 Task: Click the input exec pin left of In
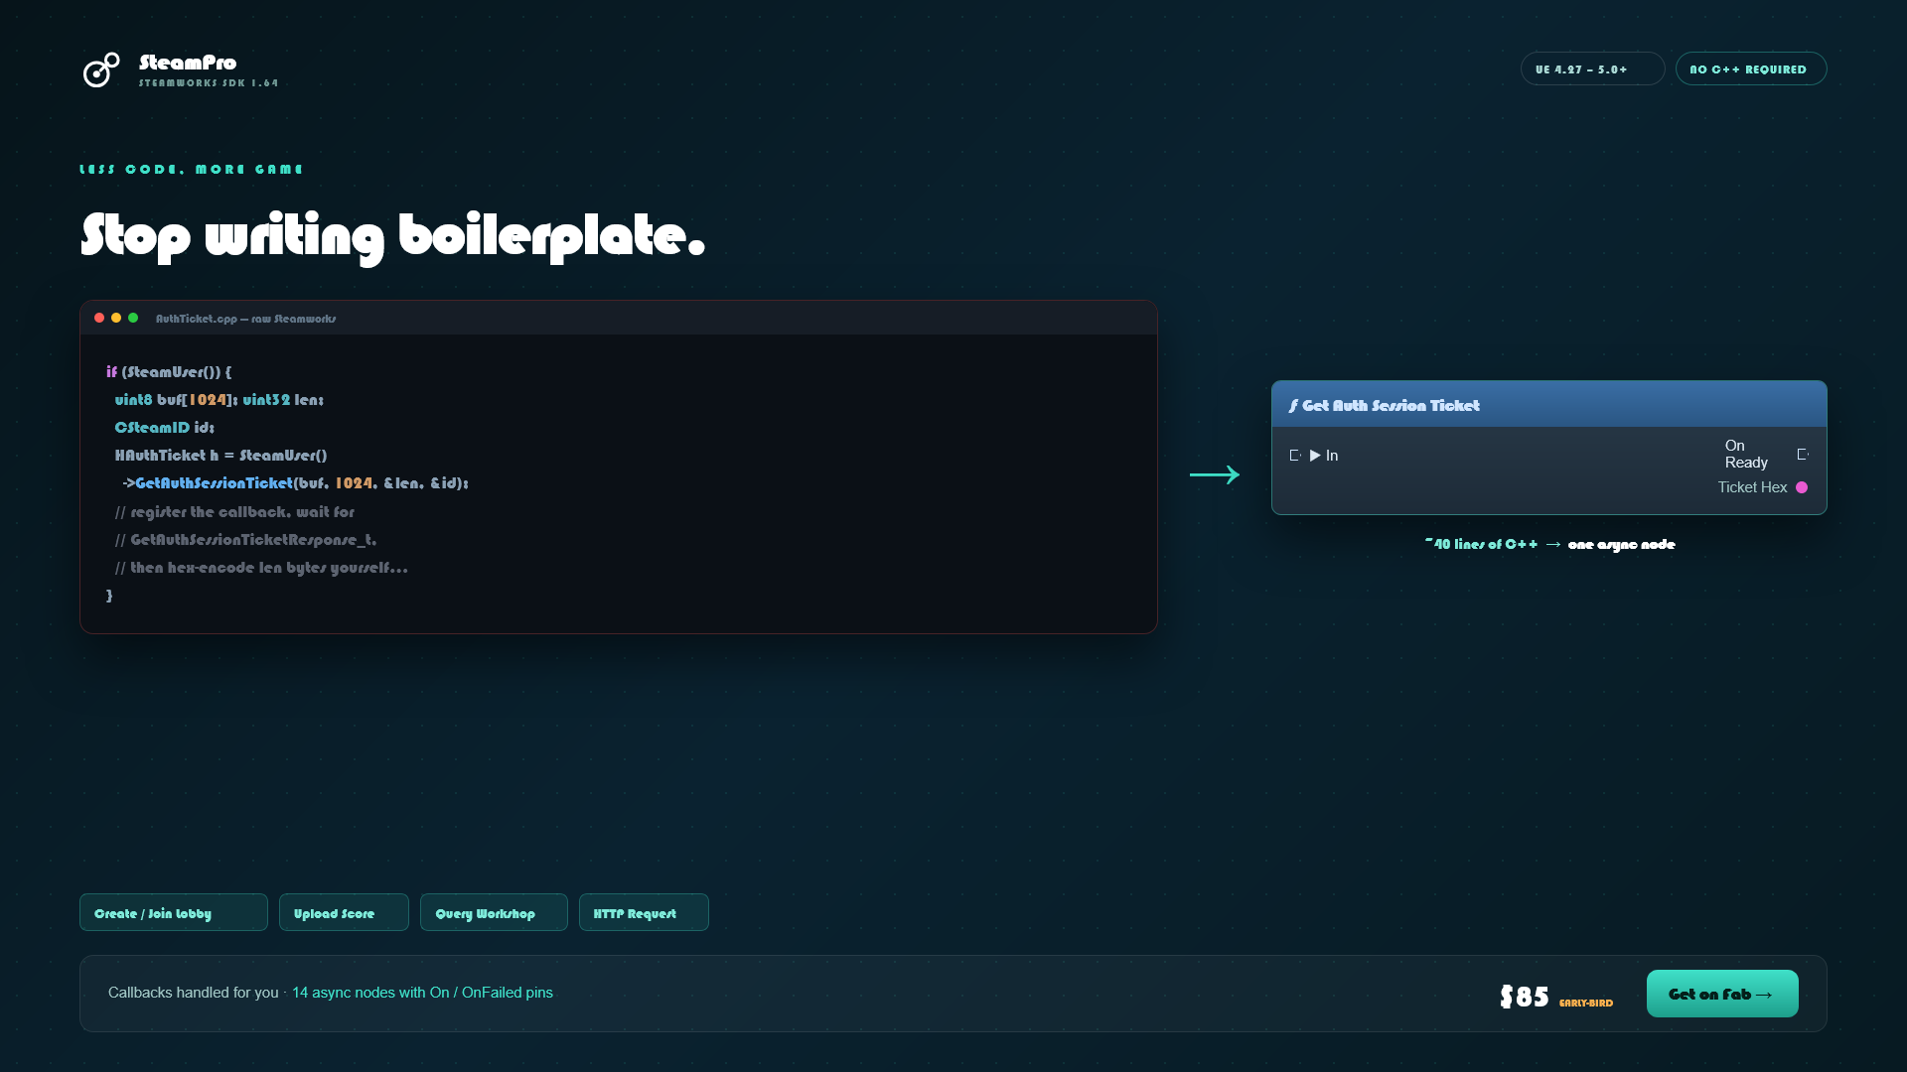[x=1295, y=456]
